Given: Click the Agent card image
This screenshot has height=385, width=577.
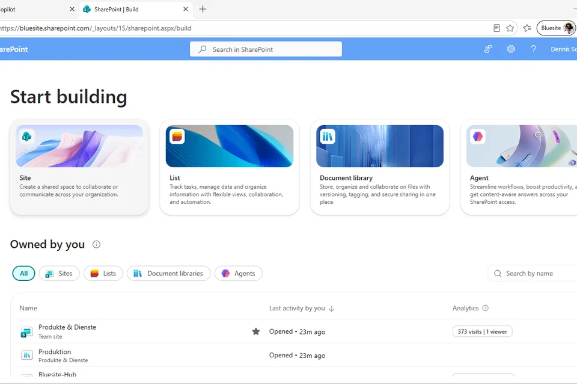Looking at the screenshot, I should coord(522,146).
